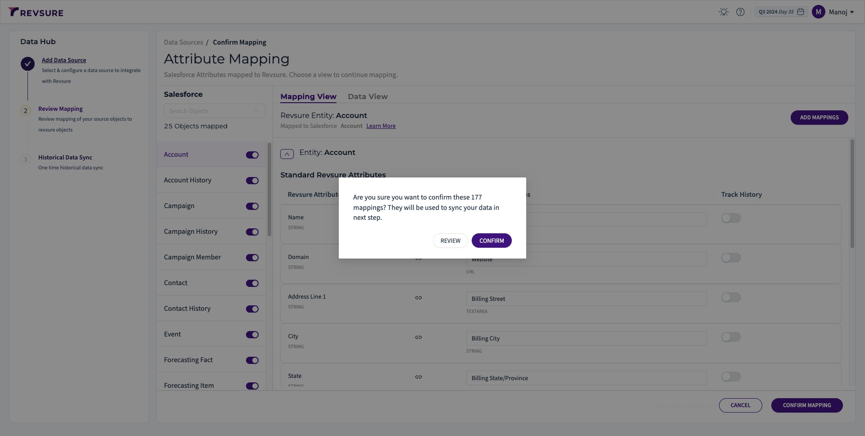The image size is (865, 436).
Task: Open the Billing State/Province mapping field
Action: (586, 378)
